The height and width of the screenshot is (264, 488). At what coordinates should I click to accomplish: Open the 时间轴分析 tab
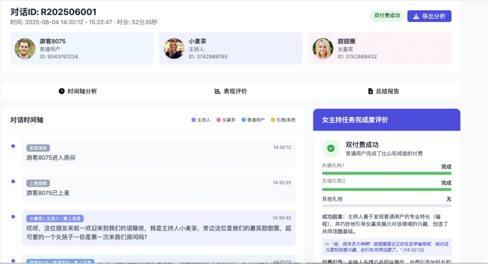[x=78, y=91]
